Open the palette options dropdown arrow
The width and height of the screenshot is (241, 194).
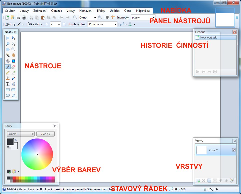click(x=19, y=171)
